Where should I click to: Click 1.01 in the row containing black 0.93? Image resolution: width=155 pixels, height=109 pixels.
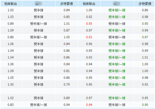click(145, 57)
